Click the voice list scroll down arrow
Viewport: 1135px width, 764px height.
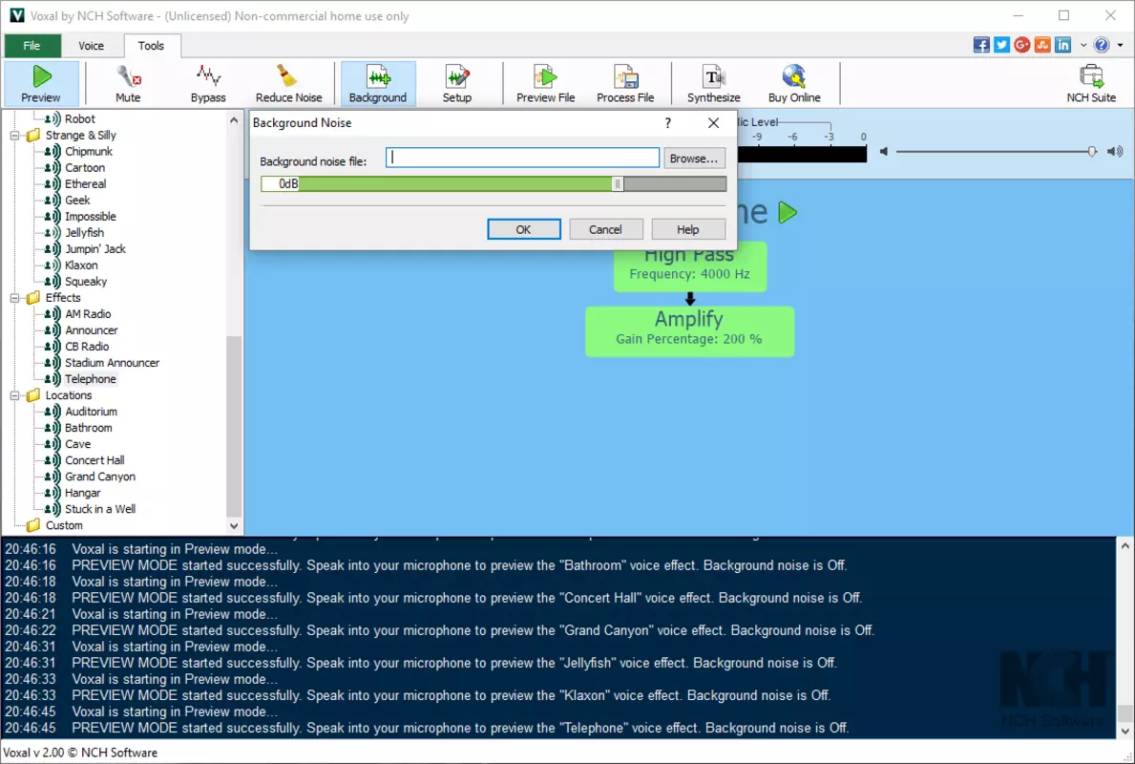pyautogui.click(x=234, y=526)
